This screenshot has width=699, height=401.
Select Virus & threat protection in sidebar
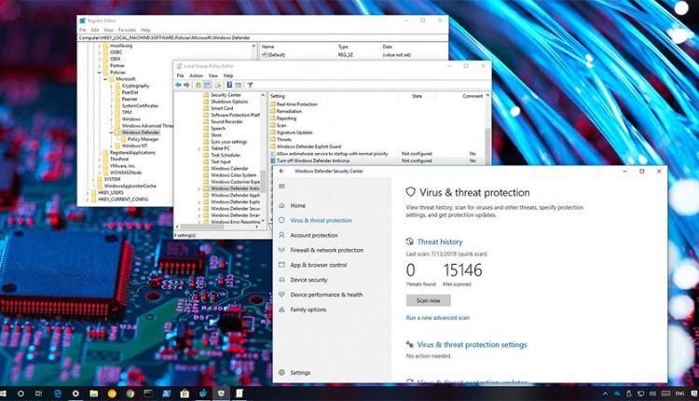[321, 220]
